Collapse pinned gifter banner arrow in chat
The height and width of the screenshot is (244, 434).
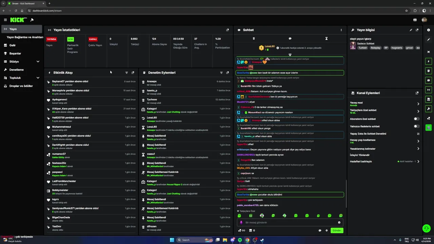290,55
